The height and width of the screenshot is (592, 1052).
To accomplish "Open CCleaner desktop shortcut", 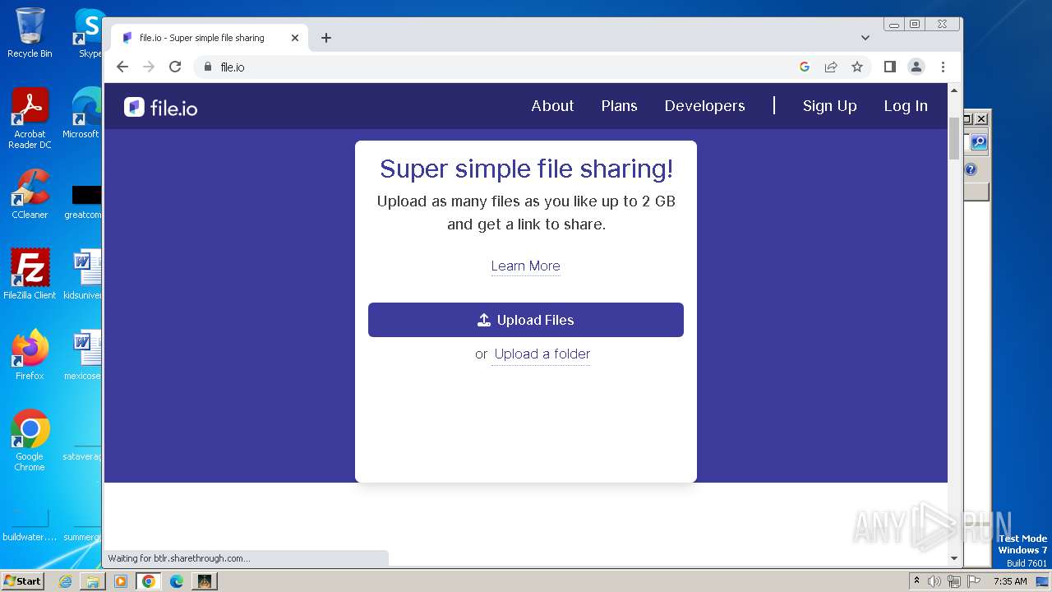I will coord(30,194).
